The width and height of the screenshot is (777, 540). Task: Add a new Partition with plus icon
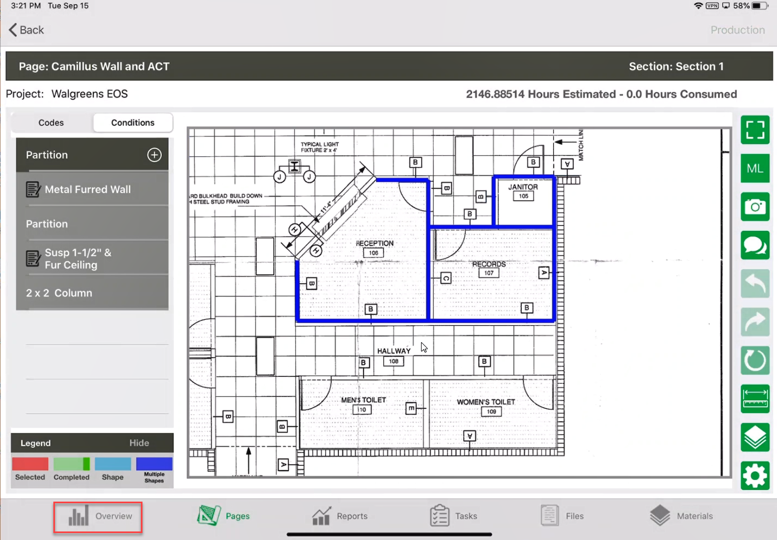point(154,155)
